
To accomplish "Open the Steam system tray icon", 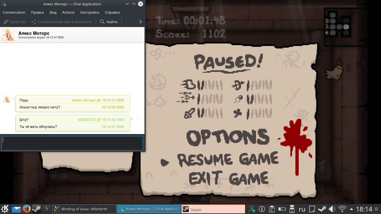I will pos(322,209).
